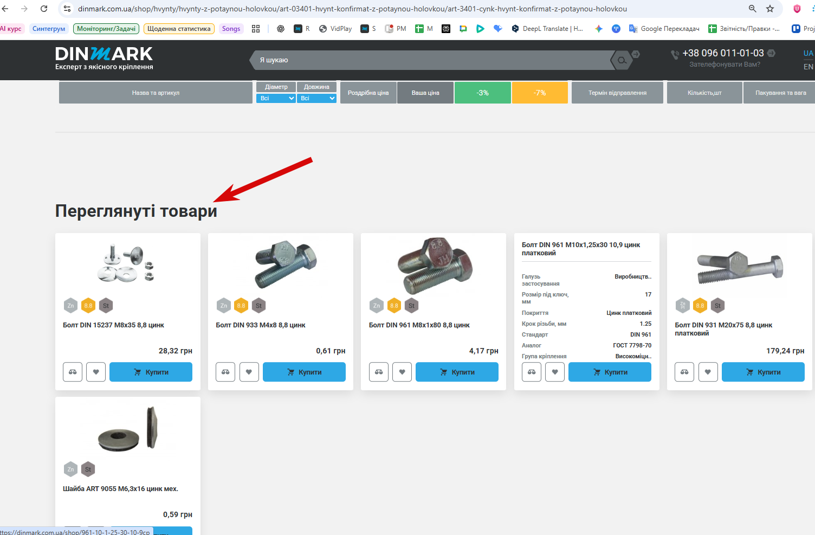This screenshot has height=535, width=815.
Task: Open the Шайба ART 9055 washer product image
Action: (128, 429)
